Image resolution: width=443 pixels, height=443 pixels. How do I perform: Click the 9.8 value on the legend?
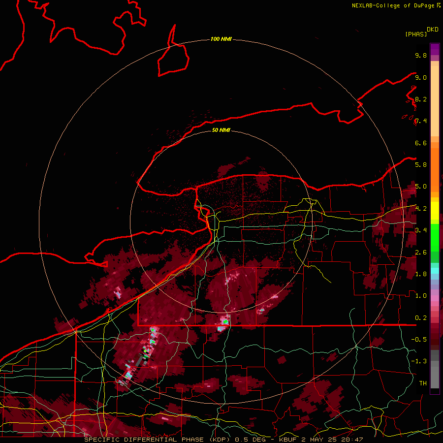pyautogui.click(x=421, y=55)
